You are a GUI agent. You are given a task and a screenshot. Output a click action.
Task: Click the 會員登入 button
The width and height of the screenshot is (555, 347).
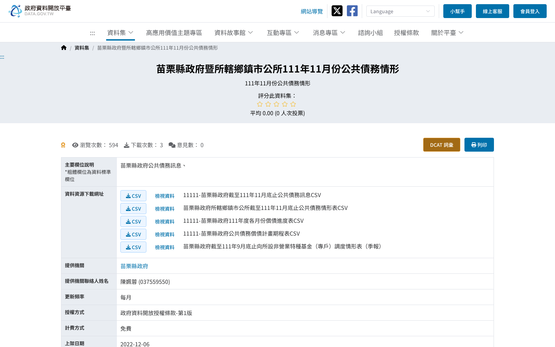pos(530,11)
